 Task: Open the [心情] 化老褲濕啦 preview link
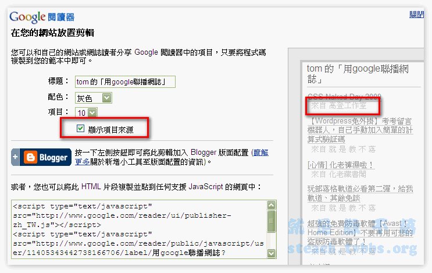click(341, 165)
